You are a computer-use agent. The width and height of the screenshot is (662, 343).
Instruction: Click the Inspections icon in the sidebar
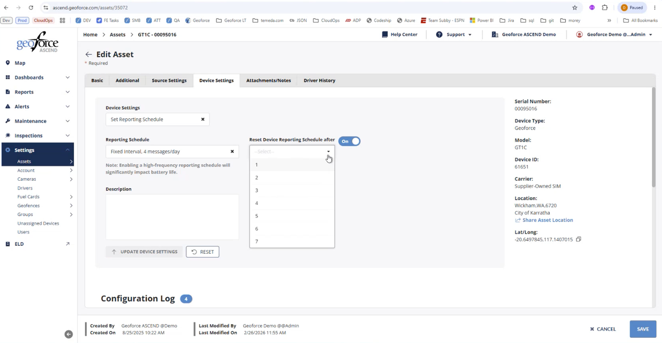click(x=8, y=136)
